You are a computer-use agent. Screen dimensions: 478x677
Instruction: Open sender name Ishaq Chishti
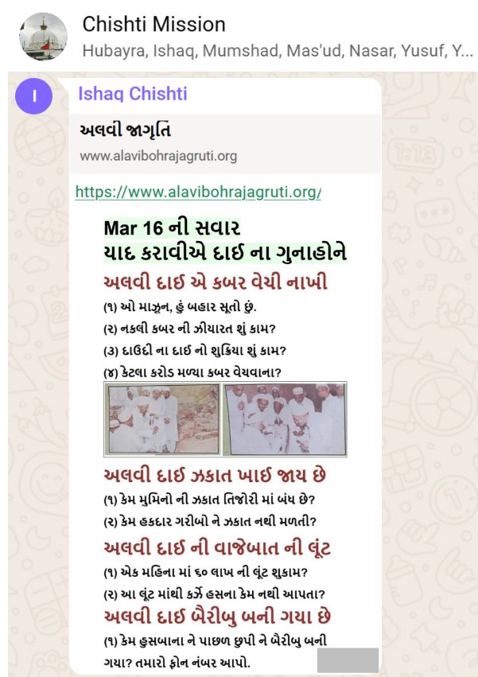(133, 94)
